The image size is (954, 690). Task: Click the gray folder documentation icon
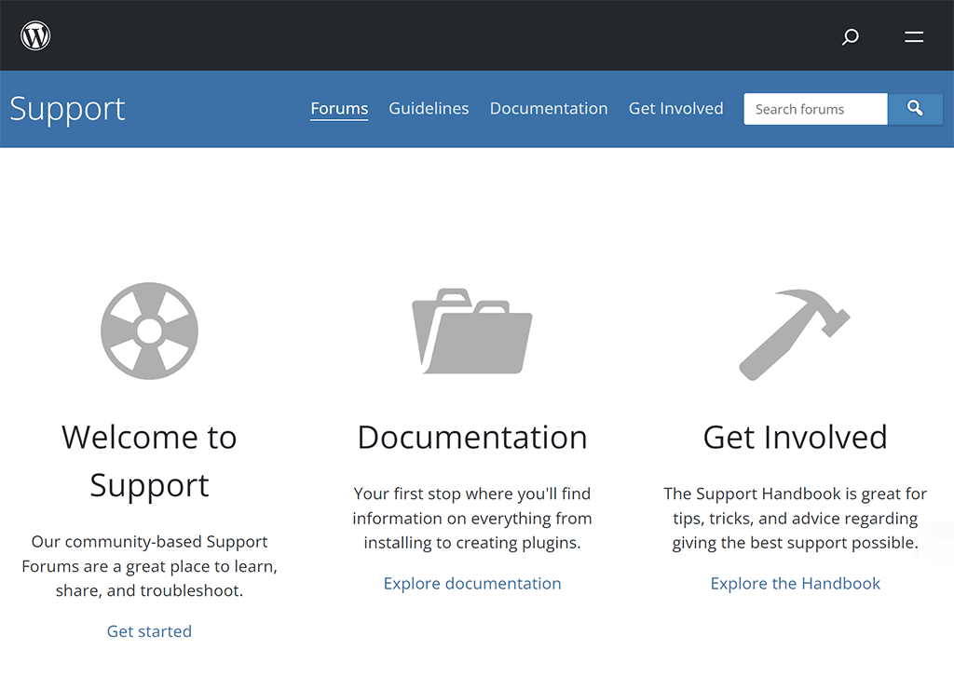pos(472,331)
